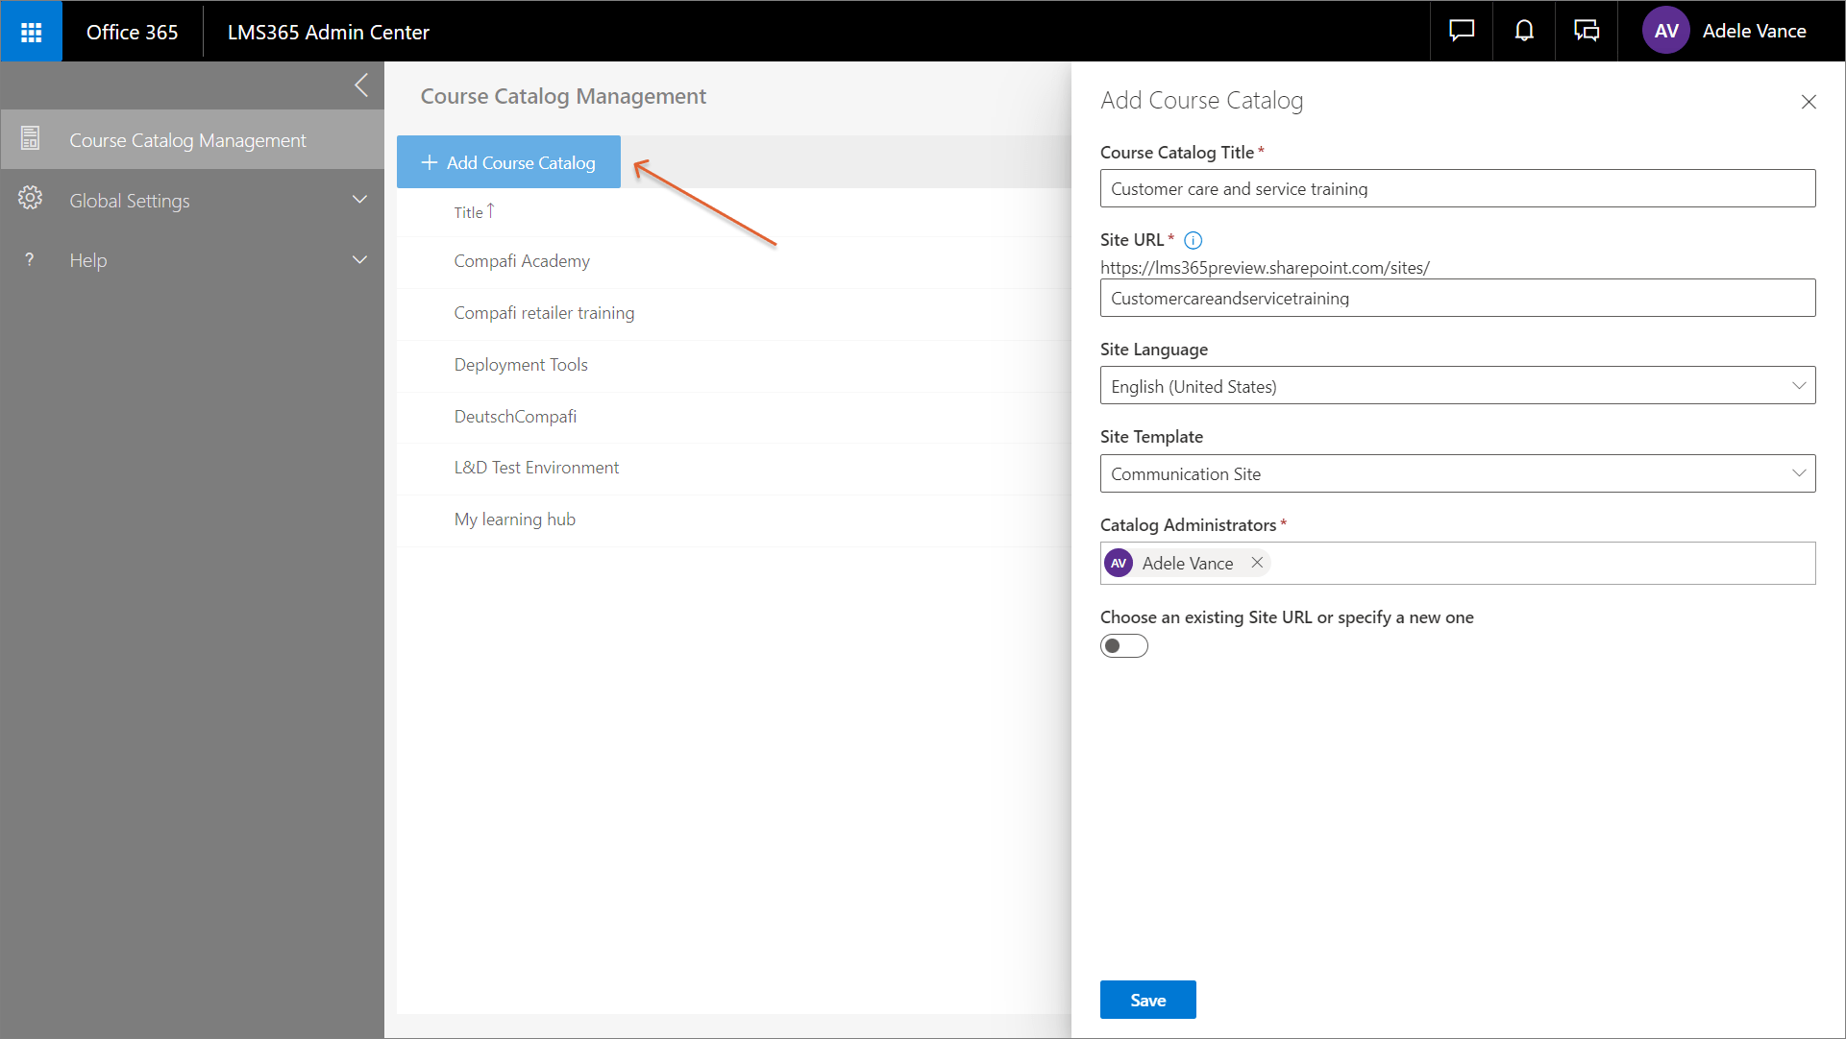Open the conversations icon in top bar
Screen dimensions: 1846x1039
[1587, 30]
